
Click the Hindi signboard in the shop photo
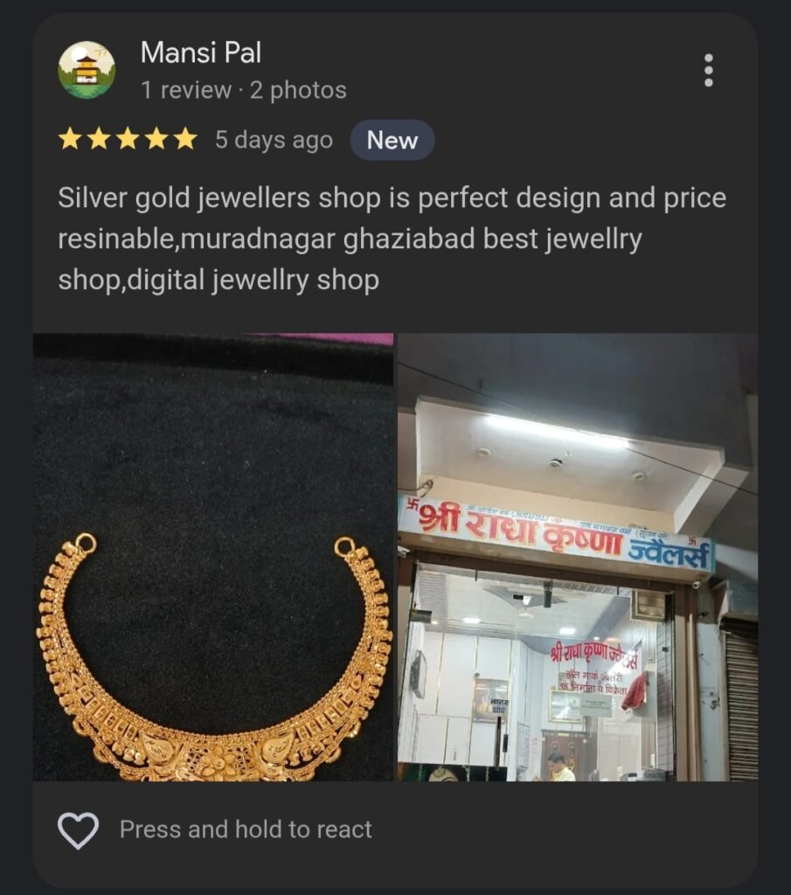coord(557,534)
